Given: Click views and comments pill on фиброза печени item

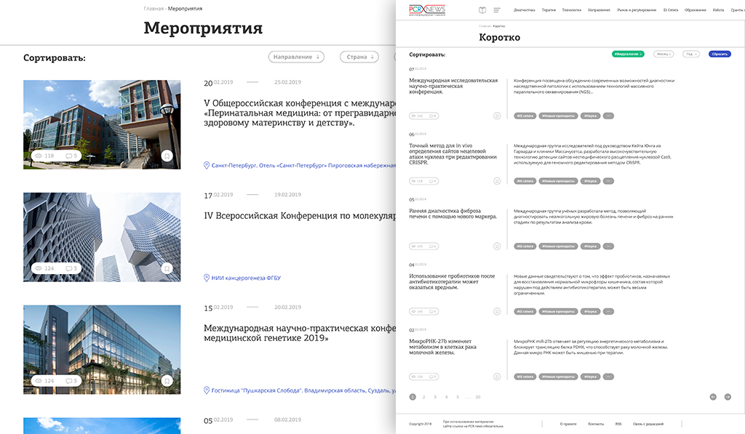Looking at the screenshot, I should point(424,246).
